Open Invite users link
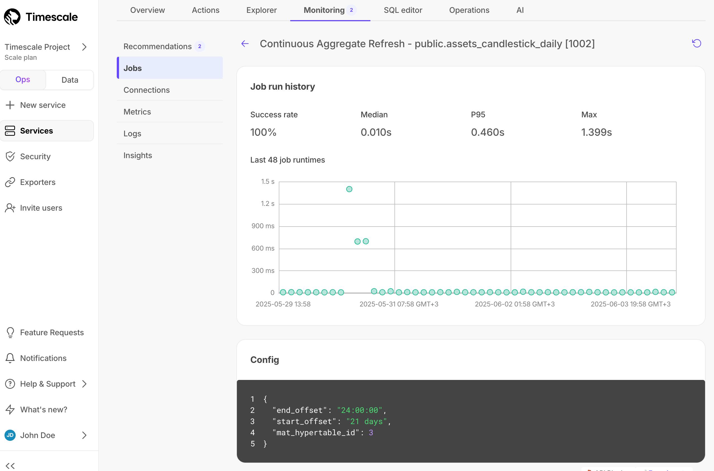 coord(47,208)
